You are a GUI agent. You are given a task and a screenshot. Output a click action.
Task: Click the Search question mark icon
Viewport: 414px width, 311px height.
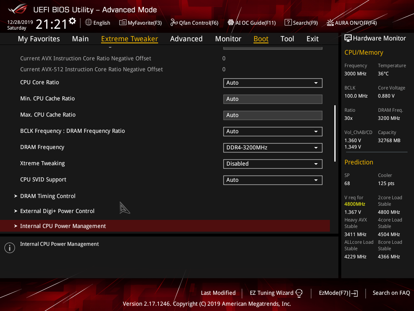point(288,23)
